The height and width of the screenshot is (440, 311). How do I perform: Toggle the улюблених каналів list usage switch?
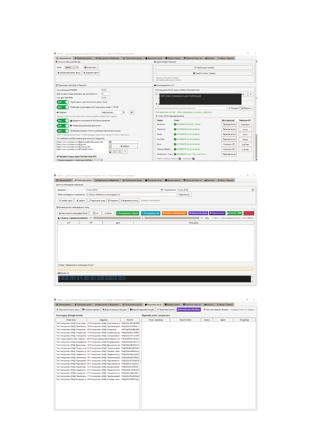pos(63,131)
